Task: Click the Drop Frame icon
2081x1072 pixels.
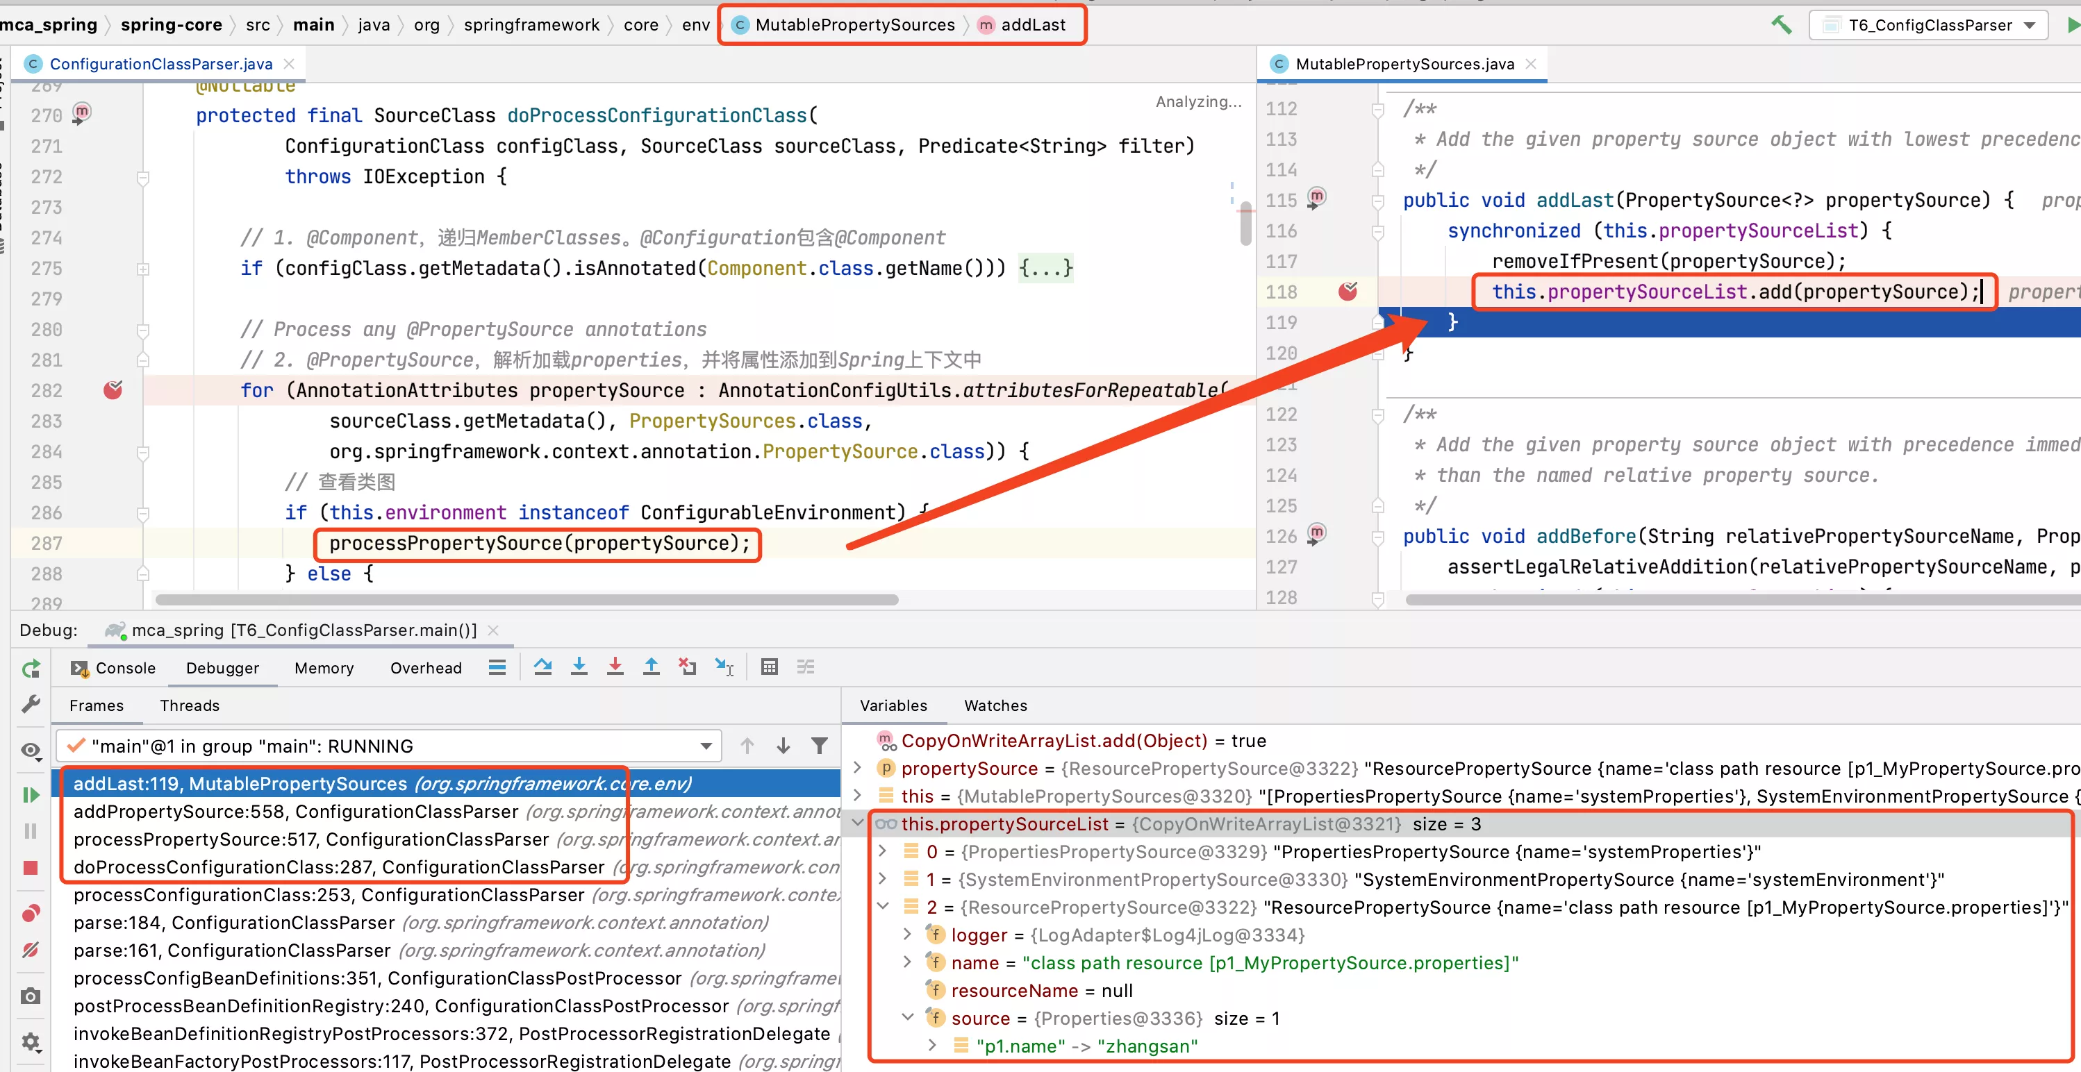Action: pyautogui.click(x=688, y=667)
